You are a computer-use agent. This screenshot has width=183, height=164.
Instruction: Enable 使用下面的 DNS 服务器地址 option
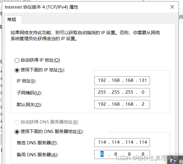(17, 132)
